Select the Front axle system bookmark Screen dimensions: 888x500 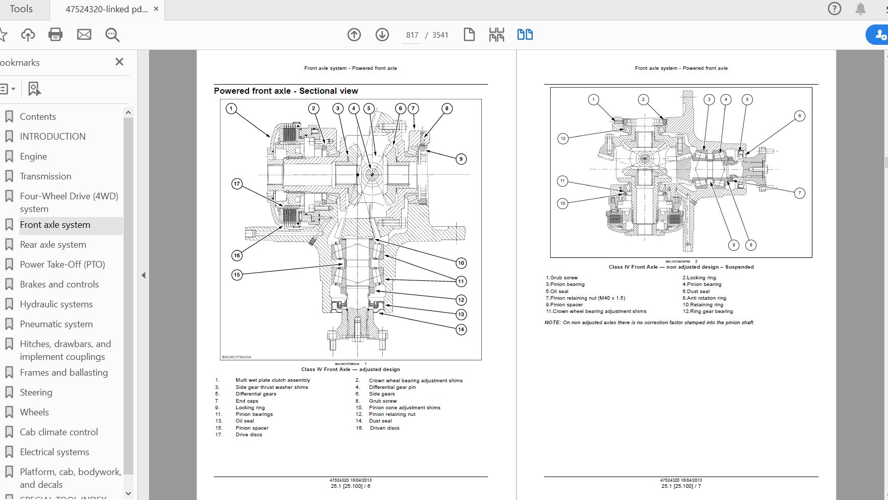(x=55, y=225)
